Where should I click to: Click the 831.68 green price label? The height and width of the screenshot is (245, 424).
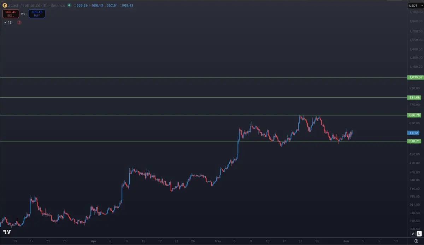click(414, 97)
